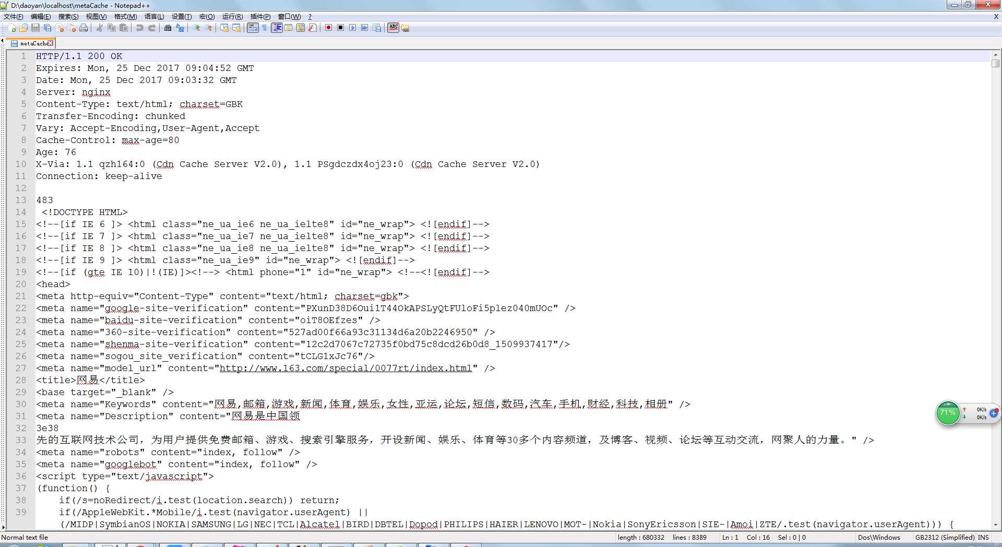The height and width of the screenshot is (547, 1002).
Task: Click the Dos\Windows EOL status field
Action: click(879, 537)
